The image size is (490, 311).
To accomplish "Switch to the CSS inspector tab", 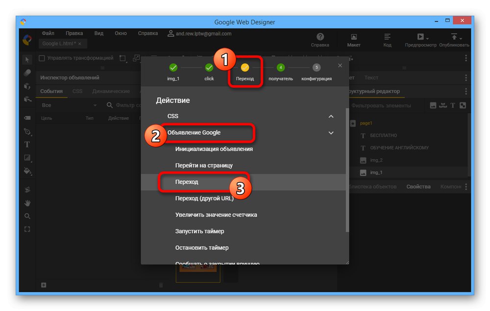I will [x=77, y=91].
